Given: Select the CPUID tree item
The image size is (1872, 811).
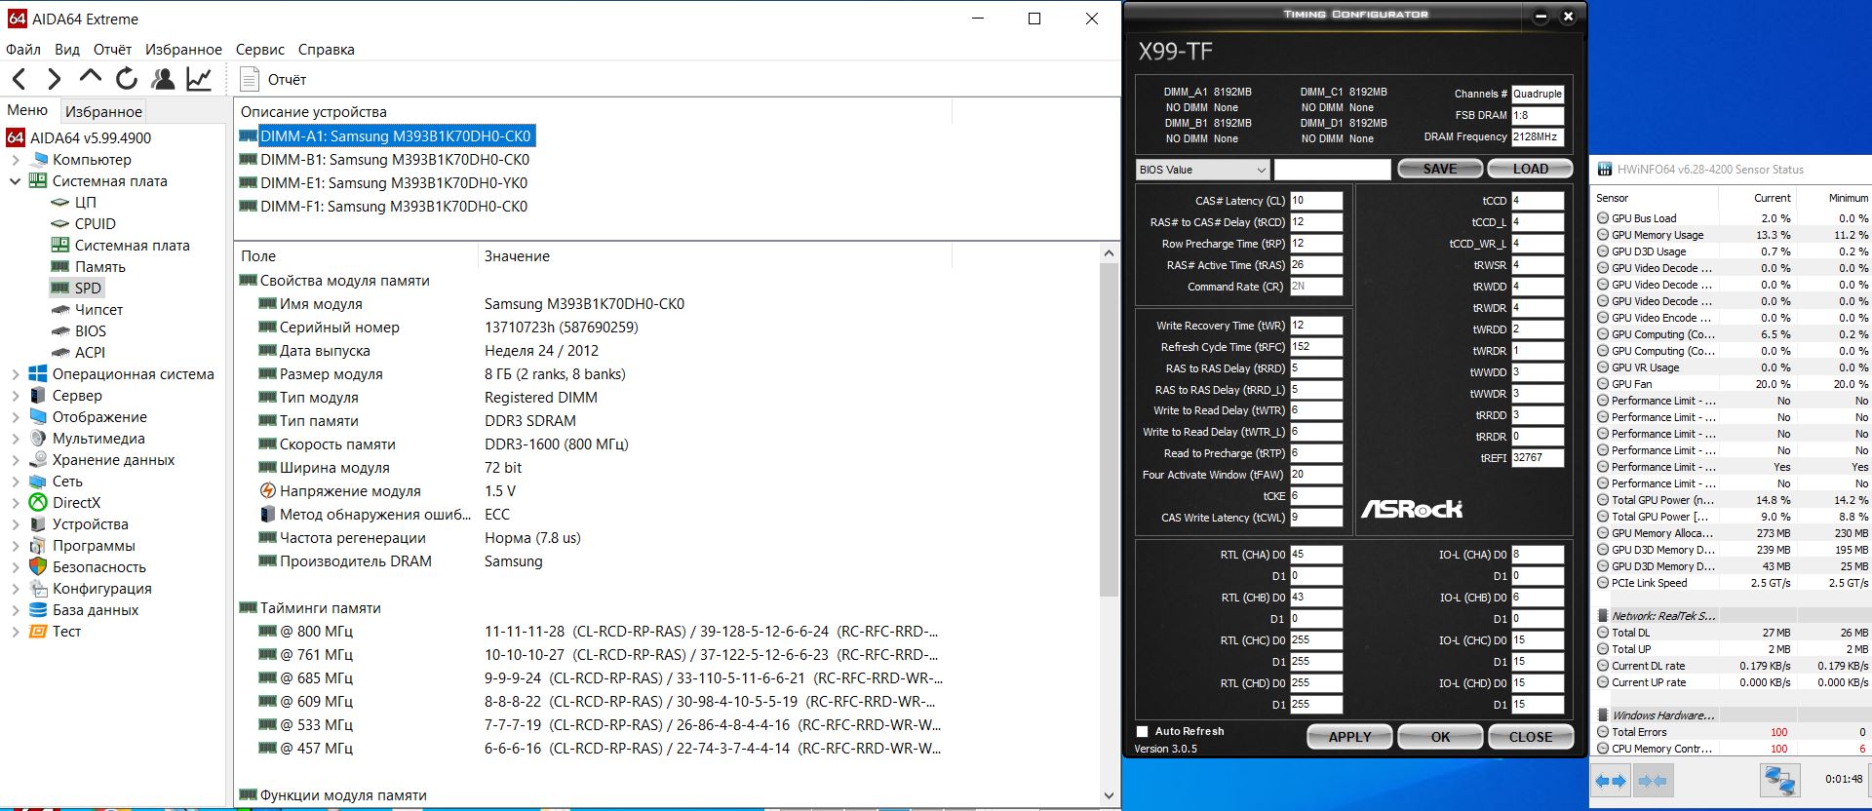Looking at the screenshot, I should click(96, 223).
